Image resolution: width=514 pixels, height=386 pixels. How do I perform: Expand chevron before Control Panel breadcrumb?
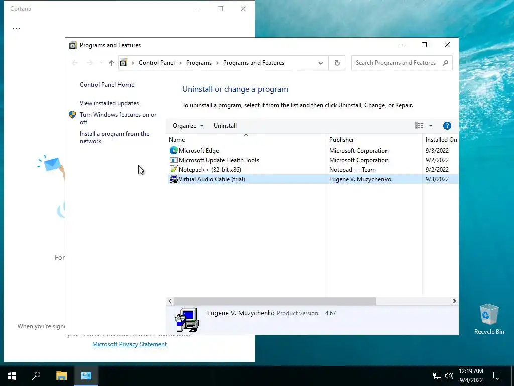[133, 63]
